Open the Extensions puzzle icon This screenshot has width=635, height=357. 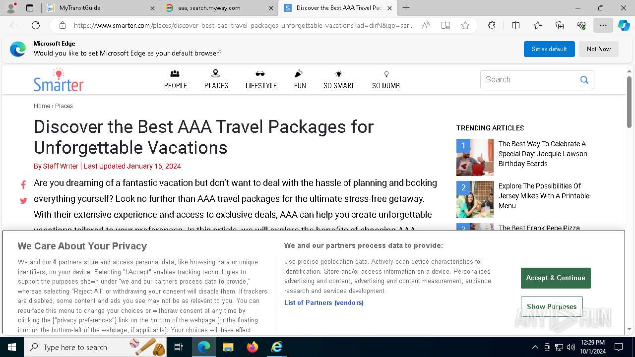click(492, 25)
